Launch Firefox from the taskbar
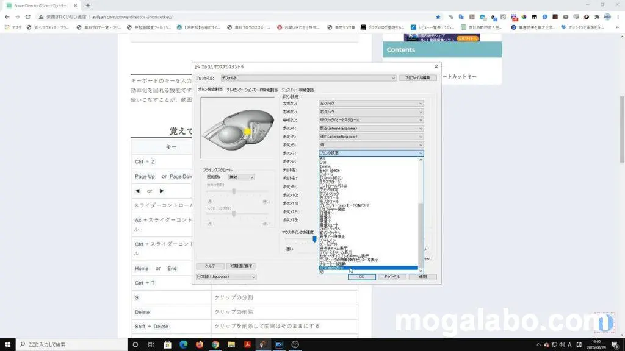The width and height of the screenshot is (625, 351). coord(200,344)
